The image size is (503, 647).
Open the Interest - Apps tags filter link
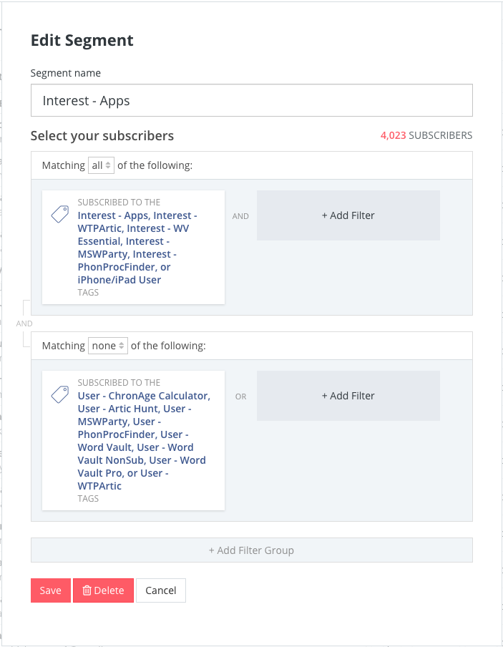(137, 248)
